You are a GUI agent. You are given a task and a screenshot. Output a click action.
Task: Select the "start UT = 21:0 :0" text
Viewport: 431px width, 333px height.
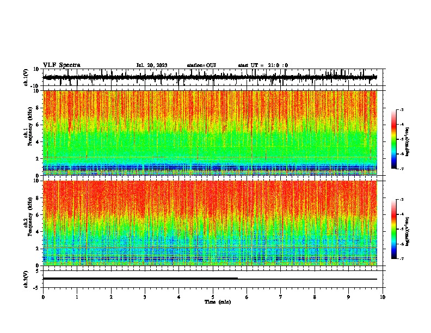click(263, 65)
